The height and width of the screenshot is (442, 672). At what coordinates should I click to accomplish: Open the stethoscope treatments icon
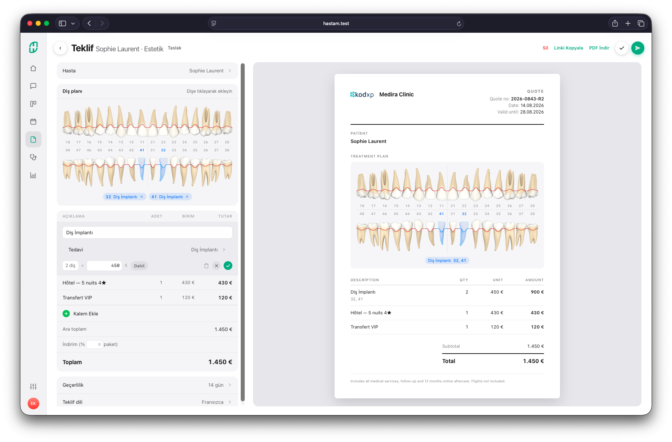point(33,157)
